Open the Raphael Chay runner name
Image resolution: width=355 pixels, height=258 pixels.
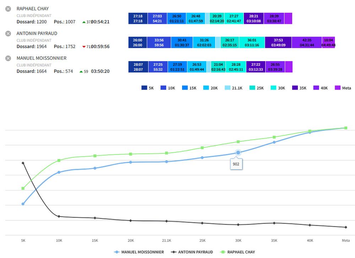coord(33,9)
